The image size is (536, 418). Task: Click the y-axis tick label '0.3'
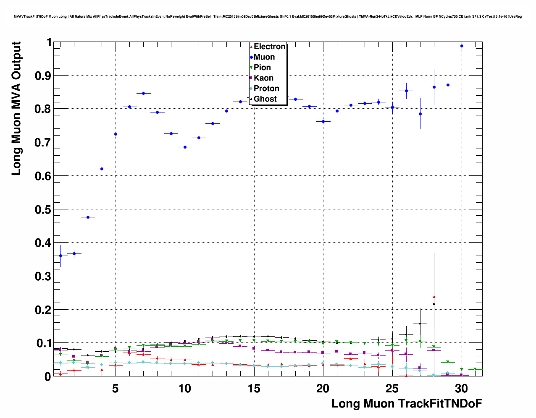(43, 276)
